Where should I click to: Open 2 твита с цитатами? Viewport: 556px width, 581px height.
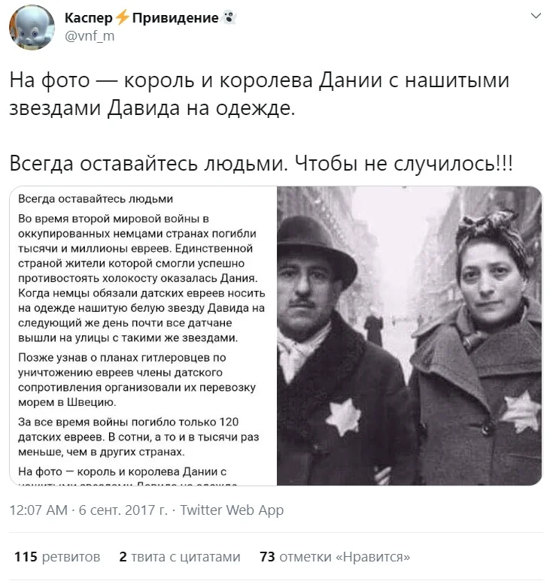click(x=180, y=556)
